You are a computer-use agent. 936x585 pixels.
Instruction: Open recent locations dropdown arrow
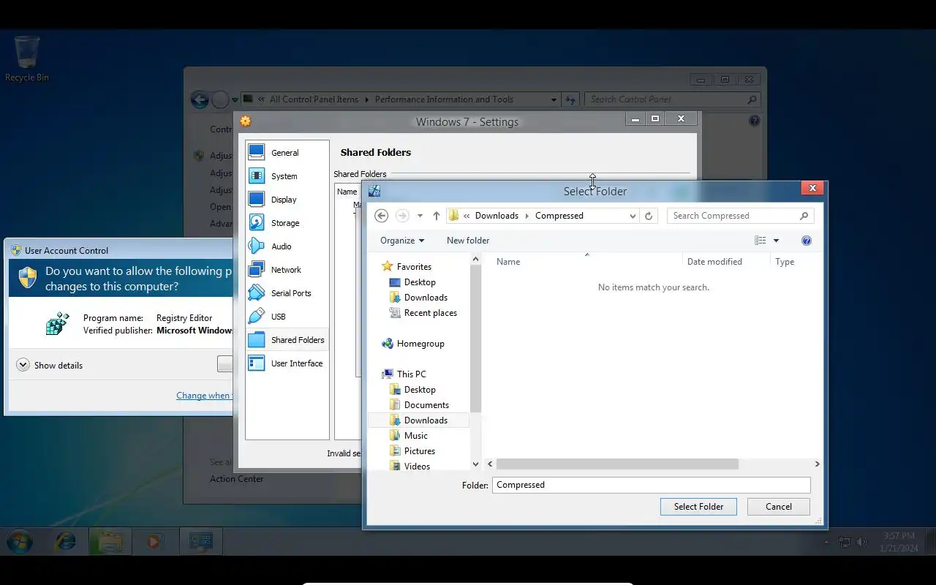coord(420,216)
